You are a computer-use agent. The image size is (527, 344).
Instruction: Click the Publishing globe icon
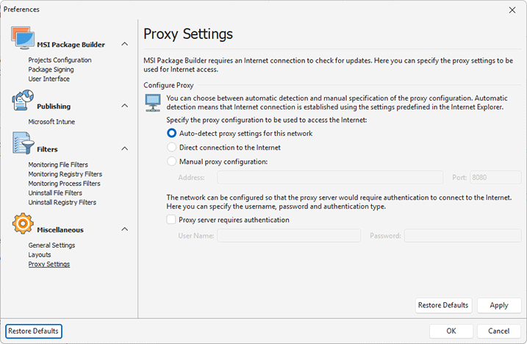[x=23, y=101]
